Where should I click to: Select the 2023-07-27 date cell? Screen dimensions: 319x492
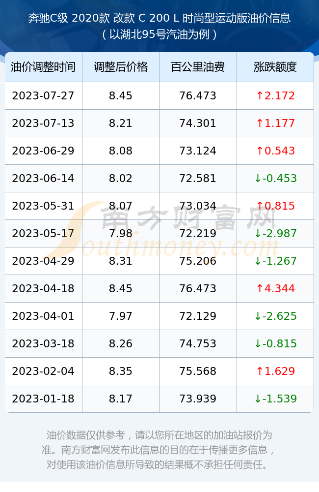click(43, 96)
